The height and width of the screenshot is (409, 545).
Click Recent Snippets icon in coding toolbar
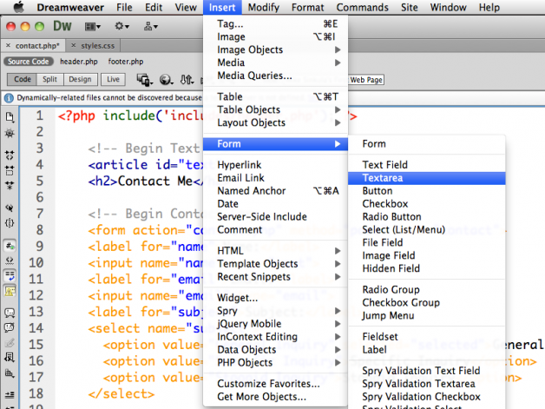click(10, 358)
